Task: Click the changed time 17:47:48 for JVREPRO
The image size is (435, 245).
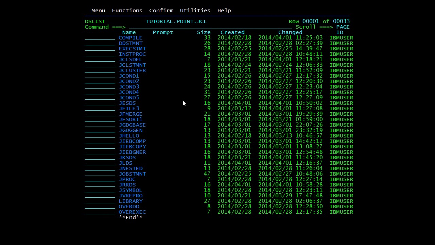Action: (309, 196)
